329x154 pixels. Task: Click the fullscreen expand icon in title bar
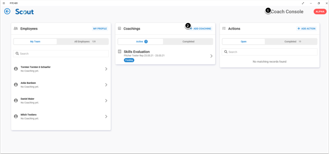(x=303, y=3)
